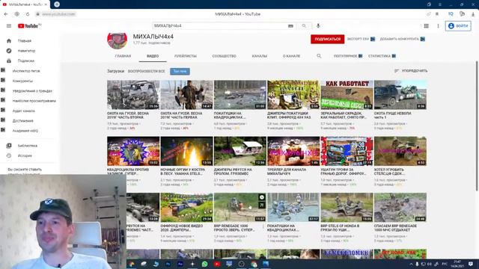479x269 pixels.
Task: Open YouTube settings three-dots menu
Action: 438,26
